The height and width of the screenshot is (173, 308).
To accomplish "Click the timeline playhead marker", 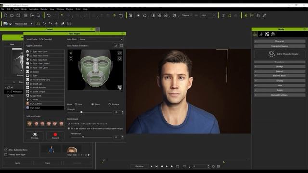I will pos(103,160).
